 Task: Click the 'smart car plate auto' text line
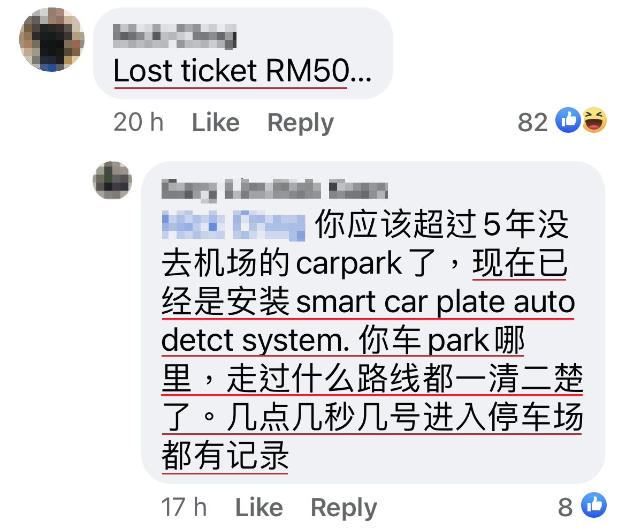435,302
